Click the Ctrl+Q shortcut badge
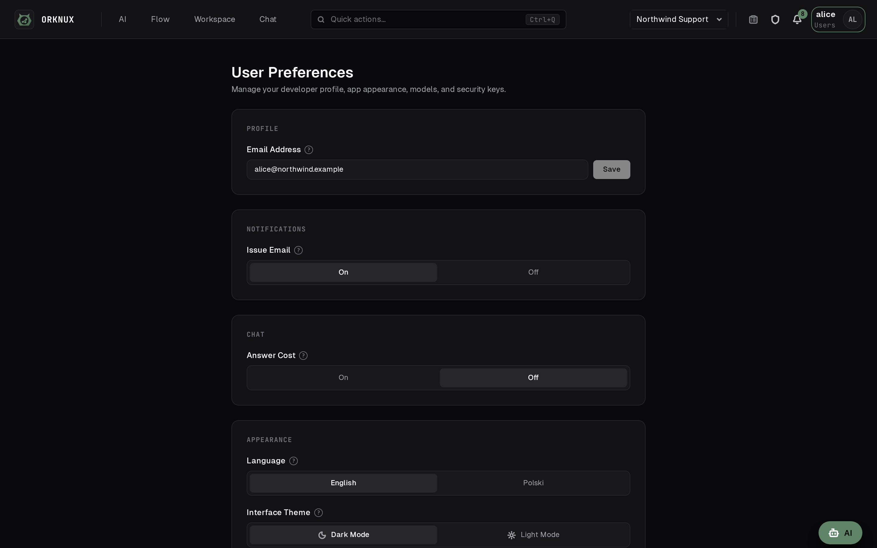 [x=542, y=19]
